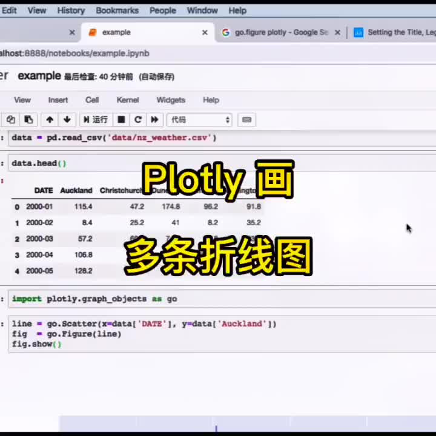Image resolution: width=436 pixels, height=436 pixels.
Task: Switch to the example notebook tab
Action: [147, 33]
